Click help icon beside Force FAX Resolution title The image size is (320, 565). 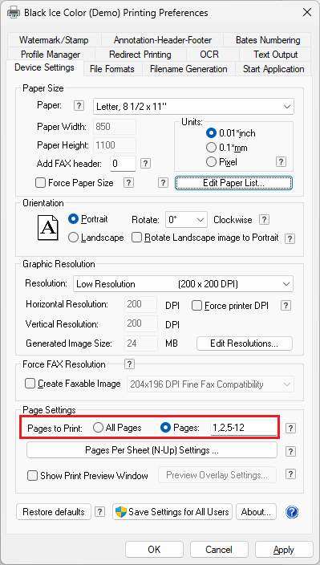pyautogui.click(x=129, y=364)
